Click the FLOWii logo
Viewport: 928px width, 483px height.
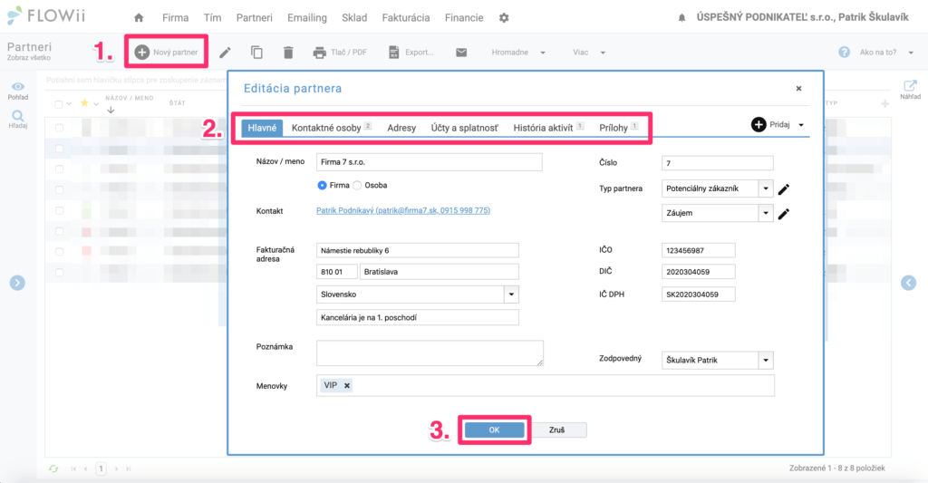click(x=46, y=16)
